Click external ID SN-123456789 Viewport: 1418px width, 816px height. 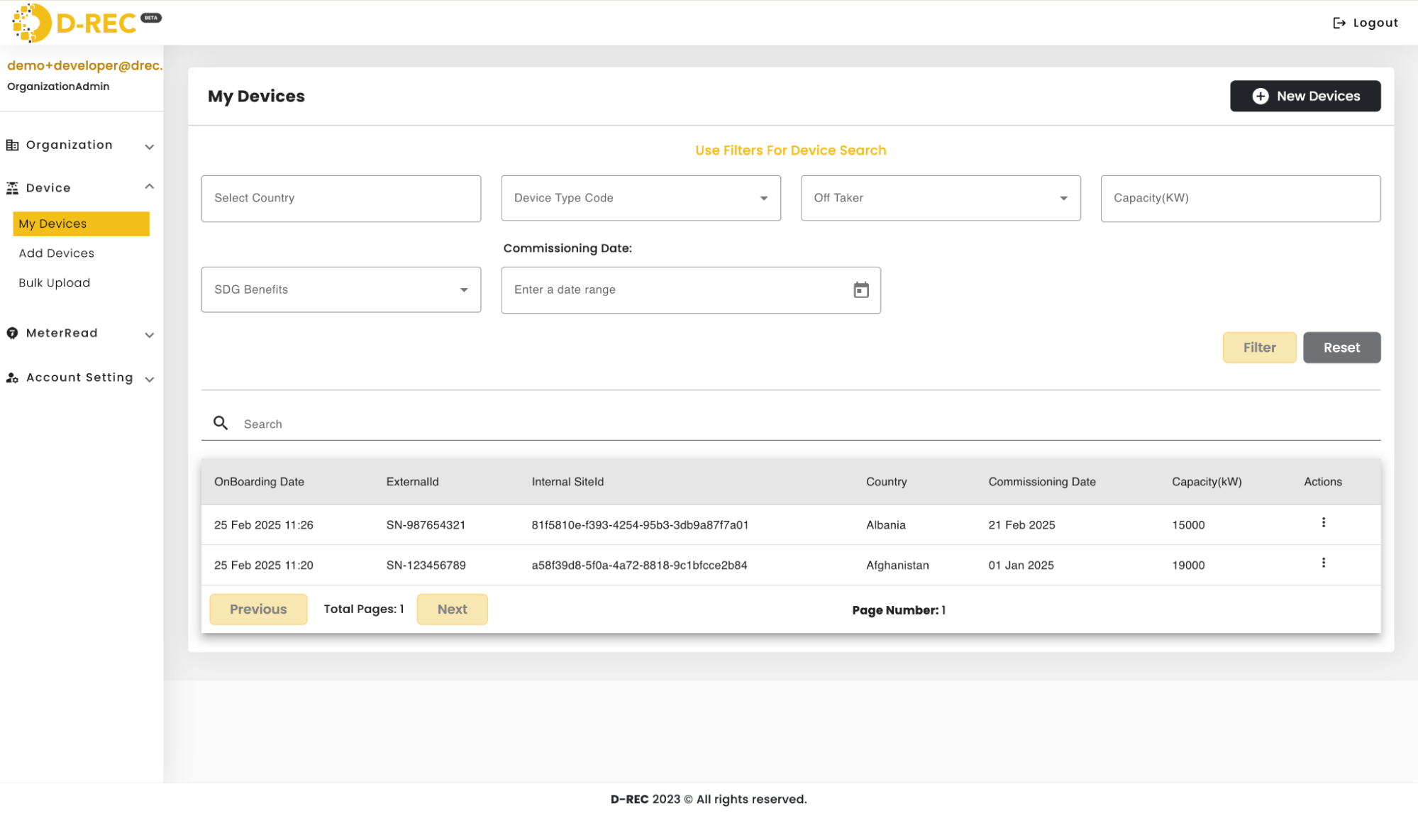point(426,566)
